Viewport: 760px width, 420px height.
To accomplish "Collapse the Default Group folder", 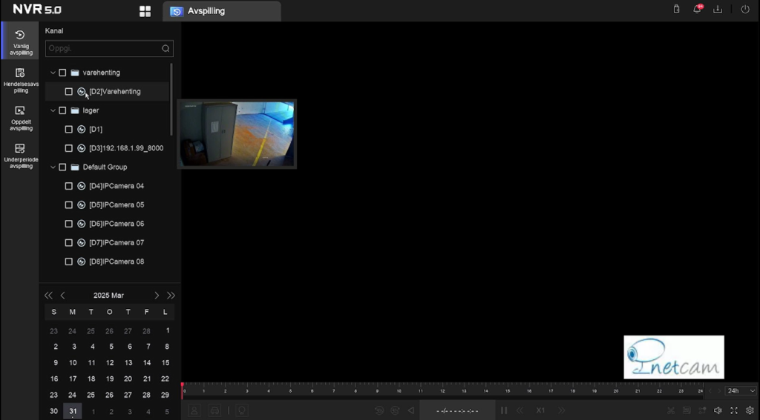I will click(x=53, y=167).
